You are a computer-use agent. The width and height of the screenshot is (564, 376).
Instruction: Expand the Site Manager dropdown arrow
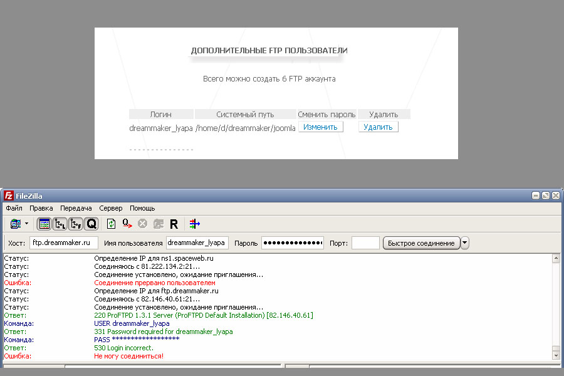click(26, 224)
